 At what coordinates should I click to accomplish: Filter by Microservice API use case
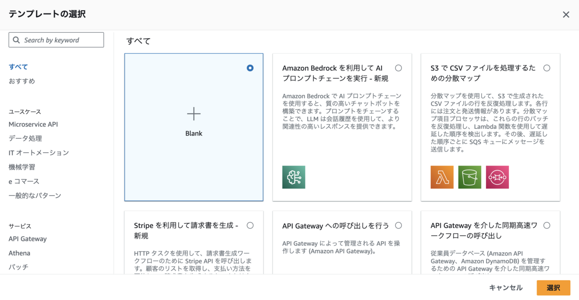[x=33, y=124]
